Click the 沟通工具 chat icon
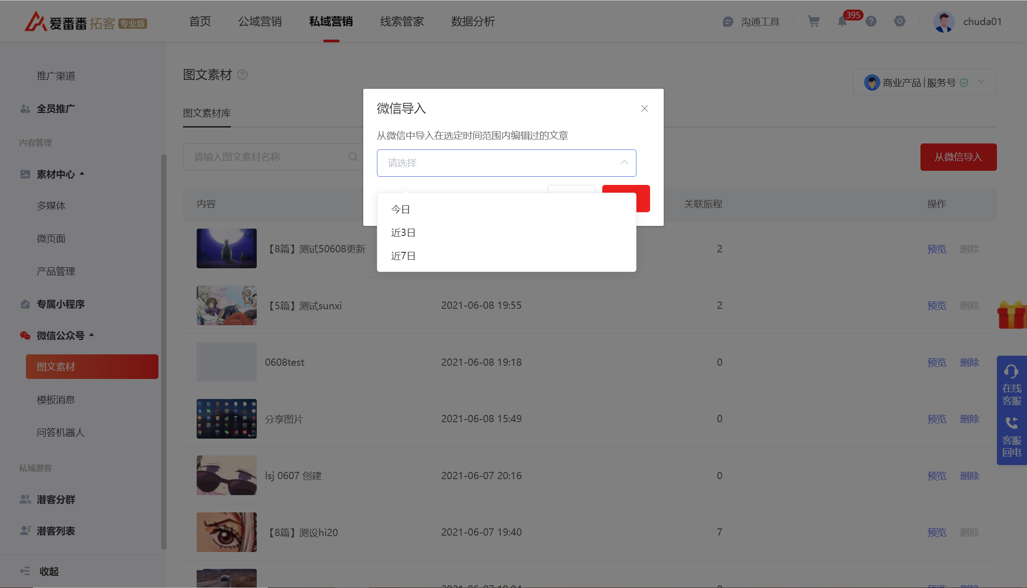Viewport: 1027px width, 588px height. [728, 22]
